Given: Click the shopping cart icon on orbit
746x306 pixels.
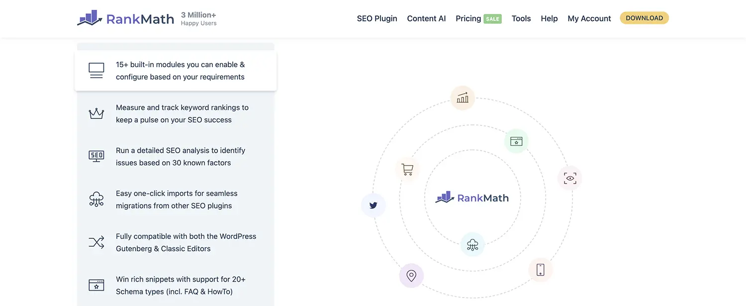Looking at the screenshot, I should coord(407,170).
